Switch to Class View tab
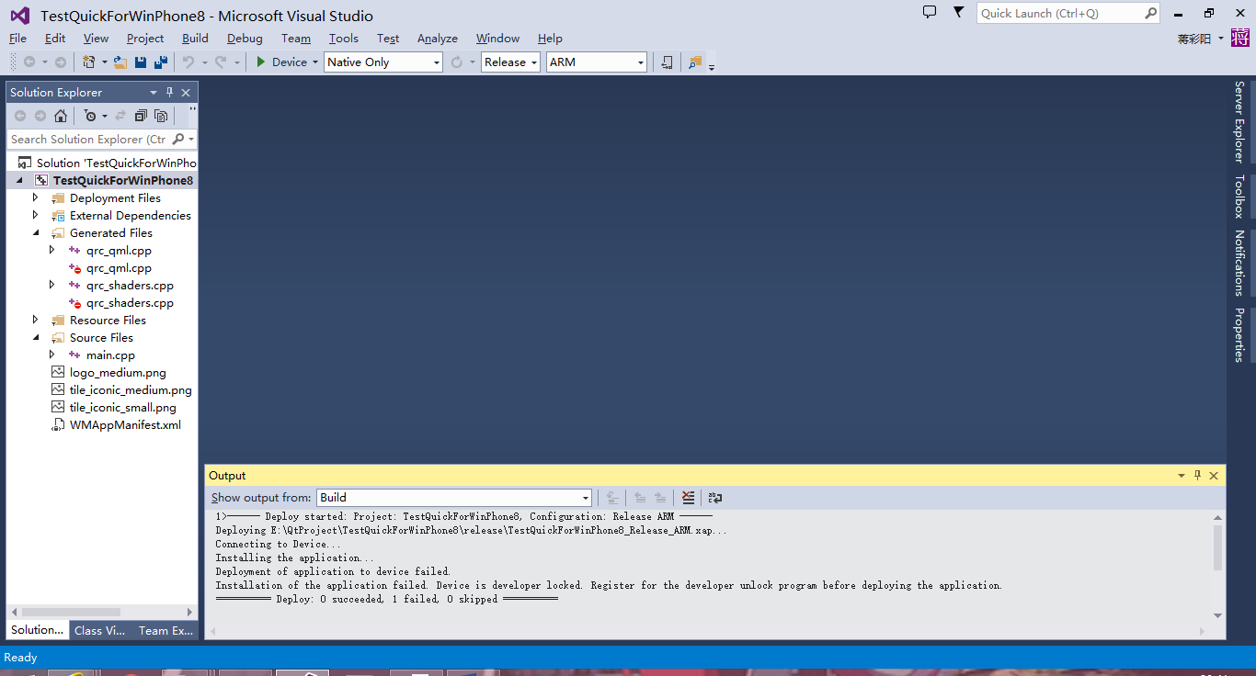Image resolution: width=1256 pixels, height=676 pixels. 100,630
